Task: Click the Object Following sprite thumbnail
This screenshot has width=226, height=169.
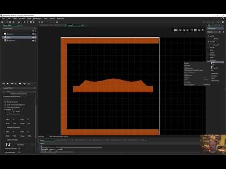Action: point(8,145)
